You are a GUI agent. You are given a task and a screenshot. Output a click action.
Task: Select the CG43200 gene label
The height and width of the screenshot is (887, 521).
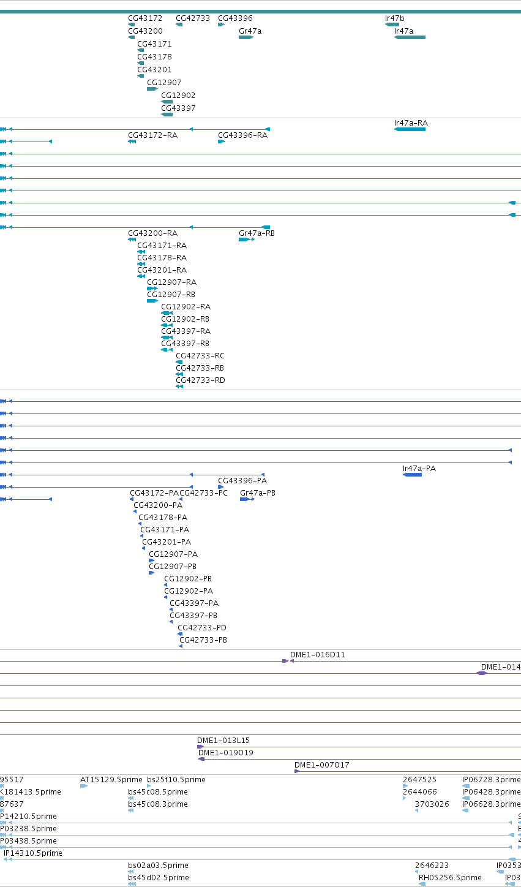(145, 31)
